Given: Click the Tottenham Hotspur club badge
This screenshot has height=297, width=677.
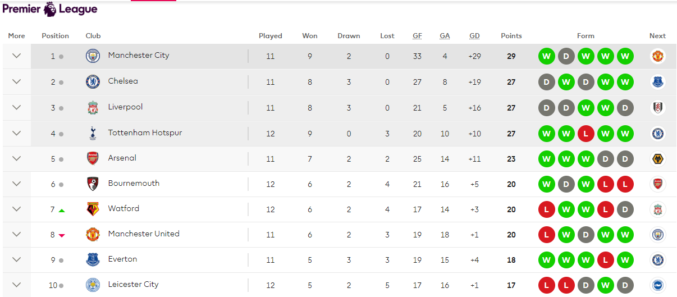Looking at the screenshot, I should [x=93, y=134].
